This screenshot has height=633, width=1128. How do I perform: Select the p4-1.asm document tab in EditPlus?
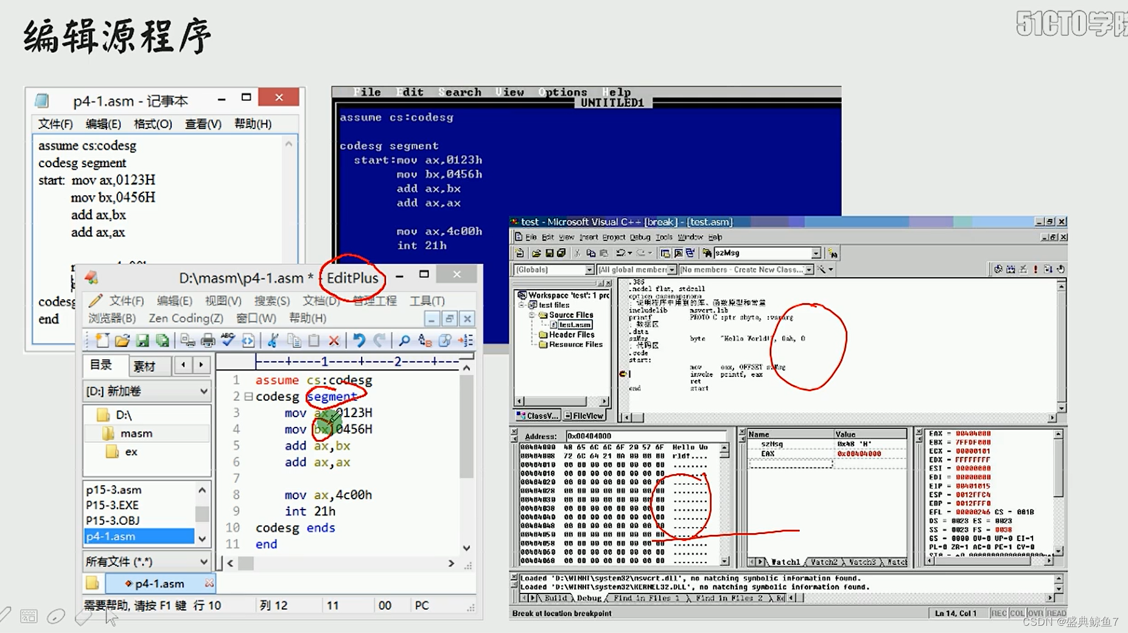pyautogui.click(x=159, y=584)
